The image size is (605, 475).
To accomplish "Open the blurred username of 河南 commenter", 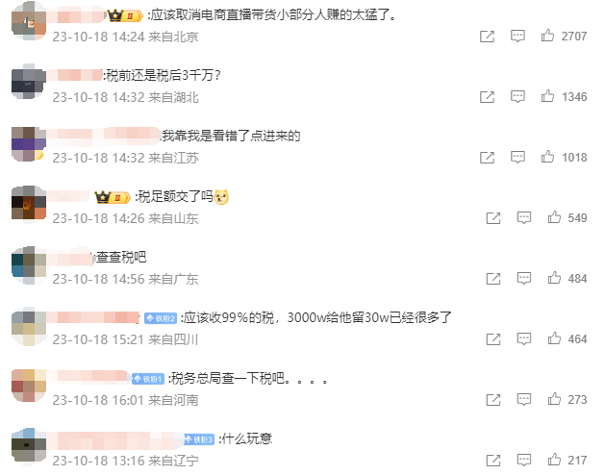I will (x=91, y=377).
